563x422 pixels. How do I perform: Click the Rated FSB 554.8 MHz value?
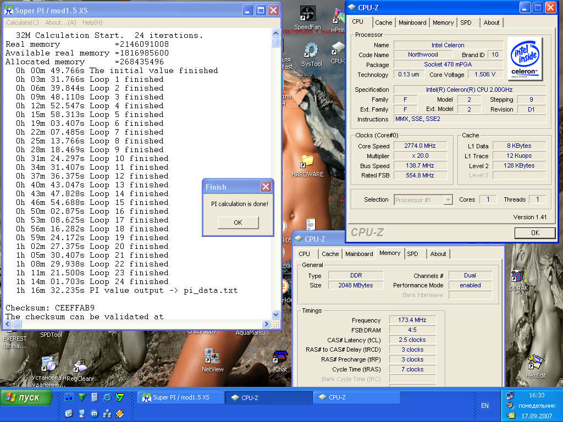coord(420,175)
